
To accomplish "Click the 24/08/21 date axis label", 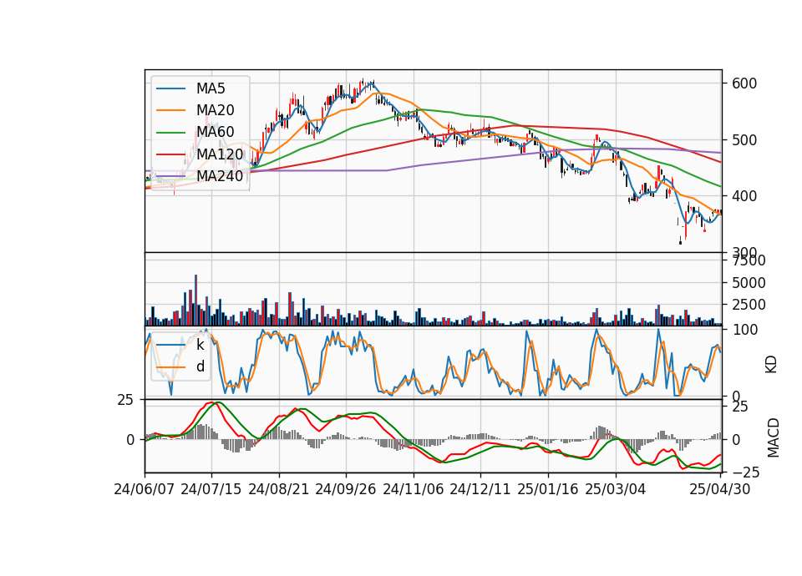I will 279,489.
